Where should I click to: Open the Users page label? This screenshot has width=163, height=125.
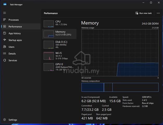11,47
